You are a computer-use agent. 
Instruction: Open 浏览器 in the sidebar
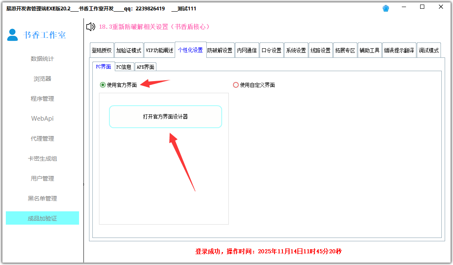point(42,79)
